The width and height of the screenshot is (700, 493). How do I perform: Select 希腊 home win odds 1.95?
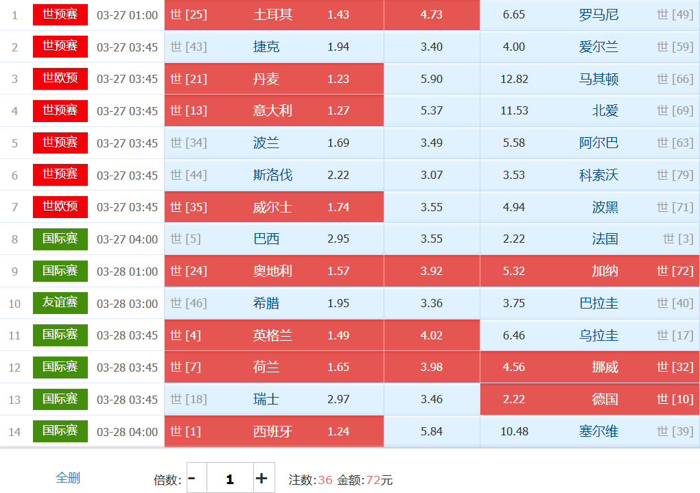click(274, 303)
